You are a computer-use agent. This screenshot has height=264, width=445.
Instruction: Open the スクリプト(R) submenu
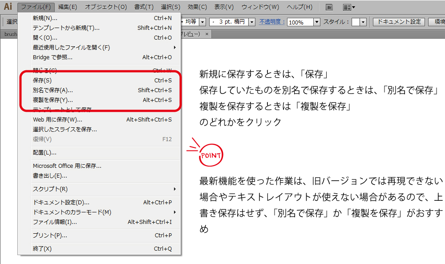point(50,189)
